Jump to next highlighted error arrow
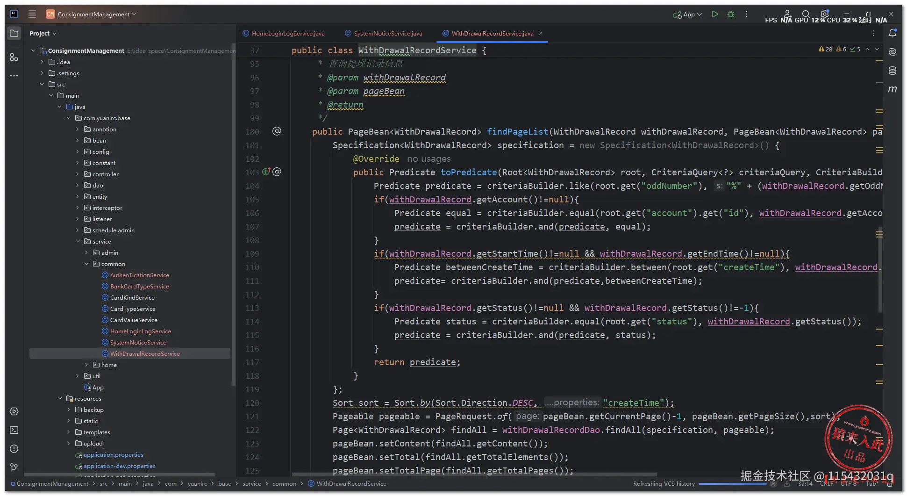The width and height of the screenshot is (907, 496). (877, 49)
